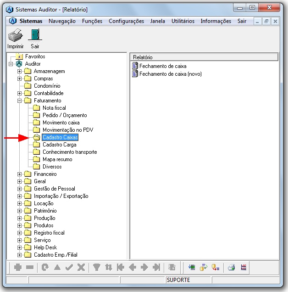The width and height of the screenshot is (288, 292).
Task: Click the up-down sort arrows icon
Action: pos(109,267)
